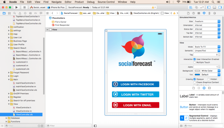Expand the notification folder

pos(9,27)
